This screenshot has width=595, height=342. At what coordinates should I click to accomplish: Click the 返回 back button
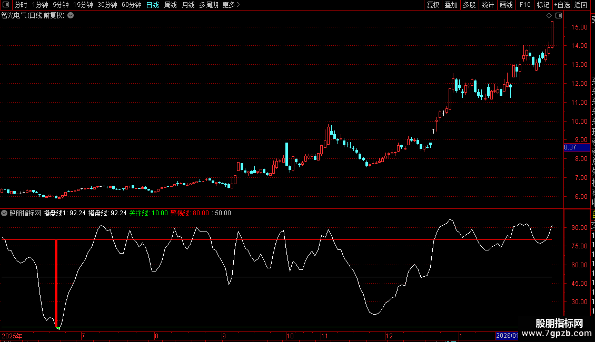tap(581, 5)
